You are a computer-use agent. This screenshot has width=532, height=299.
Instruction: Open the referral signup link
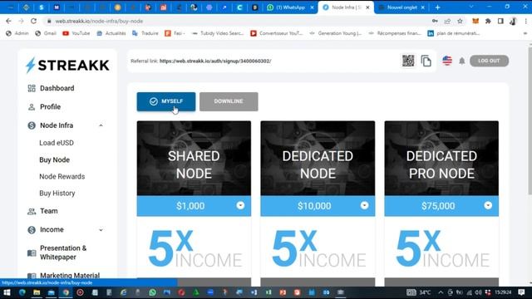(x=215, y=61)
